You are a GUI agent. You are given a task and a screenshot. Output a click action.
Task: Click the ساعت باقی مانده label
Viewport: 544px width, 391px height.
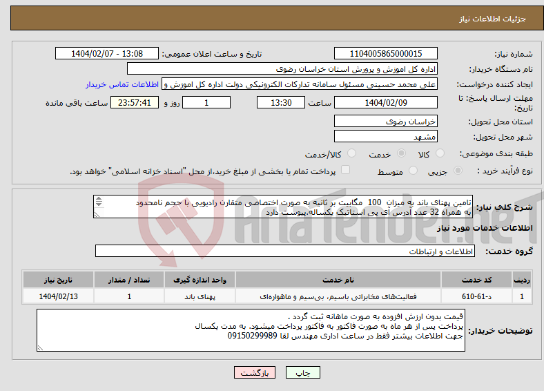(77, 103)
